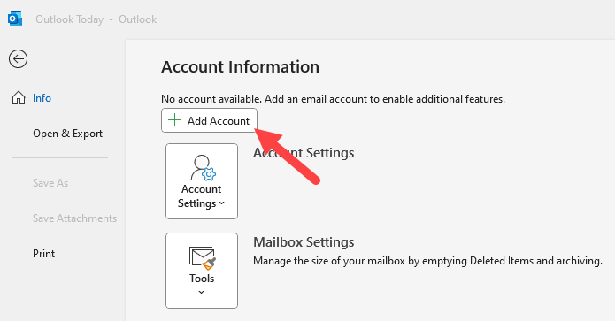Click the chevron under Tools

[x=201, y=292]
